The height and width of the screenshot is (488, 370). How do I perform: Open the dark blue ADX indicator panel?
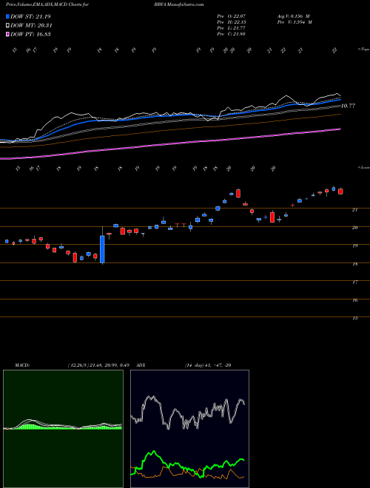point(189,429)
